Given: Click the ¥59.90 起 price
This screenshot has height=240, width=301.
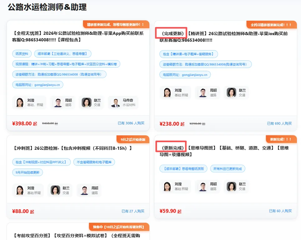Looking at the screenshot, I should 170,211.
